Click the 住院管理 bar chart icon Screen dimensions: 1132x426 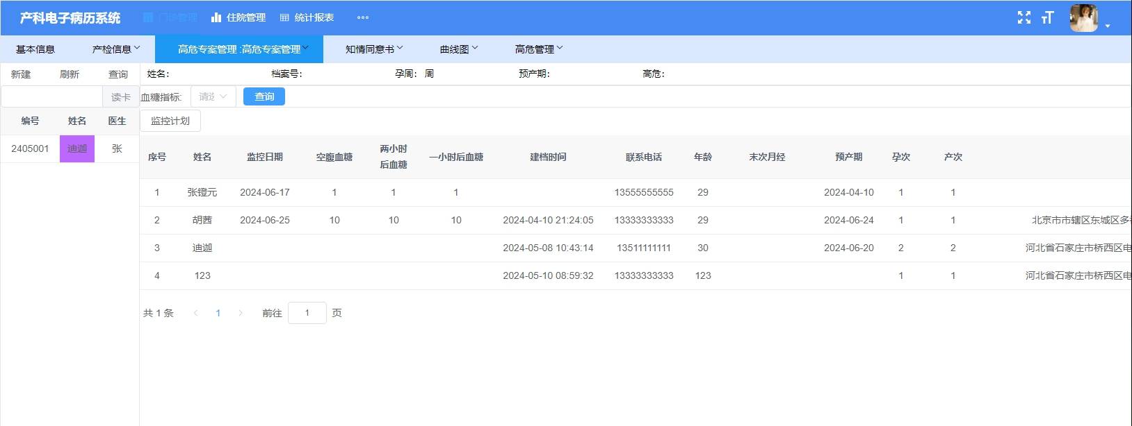point(216,17)
